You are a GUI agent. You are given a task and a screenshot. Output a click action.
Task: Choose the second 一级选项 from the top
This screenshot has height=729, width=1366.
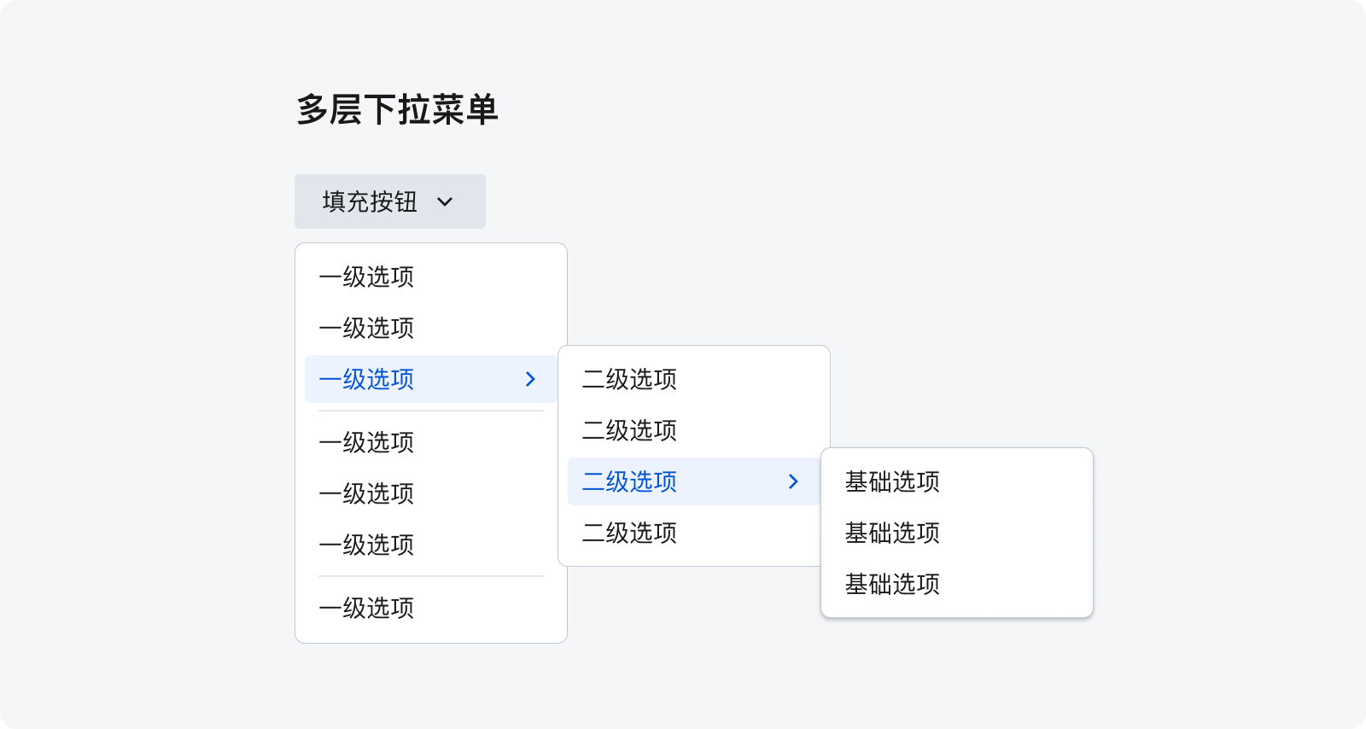[x=431, y=328]
